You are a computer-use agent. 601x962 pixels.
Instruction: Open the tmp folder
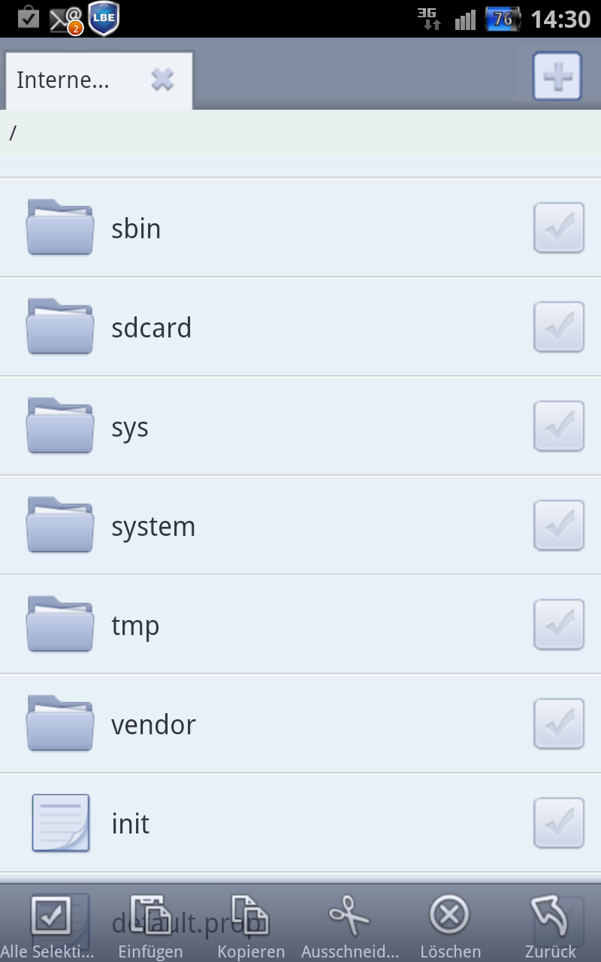click(300, 625)
